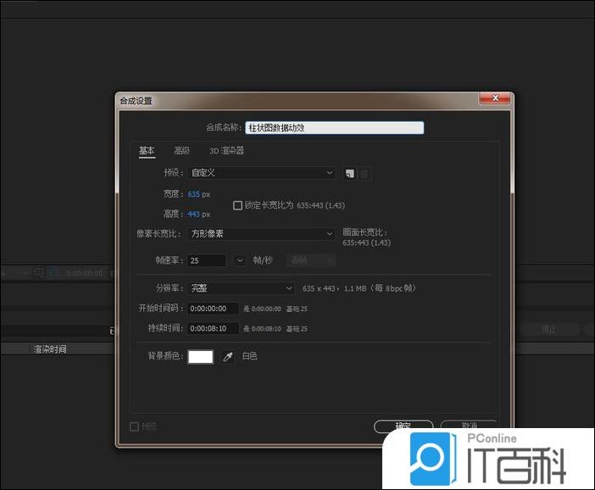Click the delete preset trash icon
Screen dimensions: 595x490
click(364, 174)
